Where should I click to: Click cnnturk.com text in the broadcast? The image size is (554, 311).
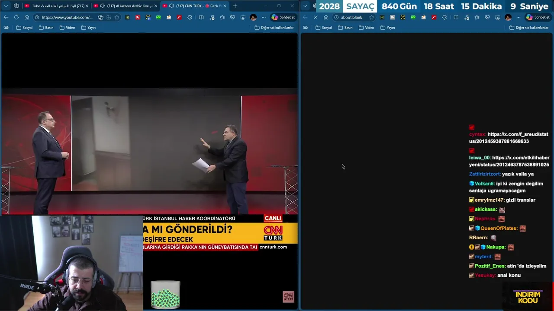[273, 247]
